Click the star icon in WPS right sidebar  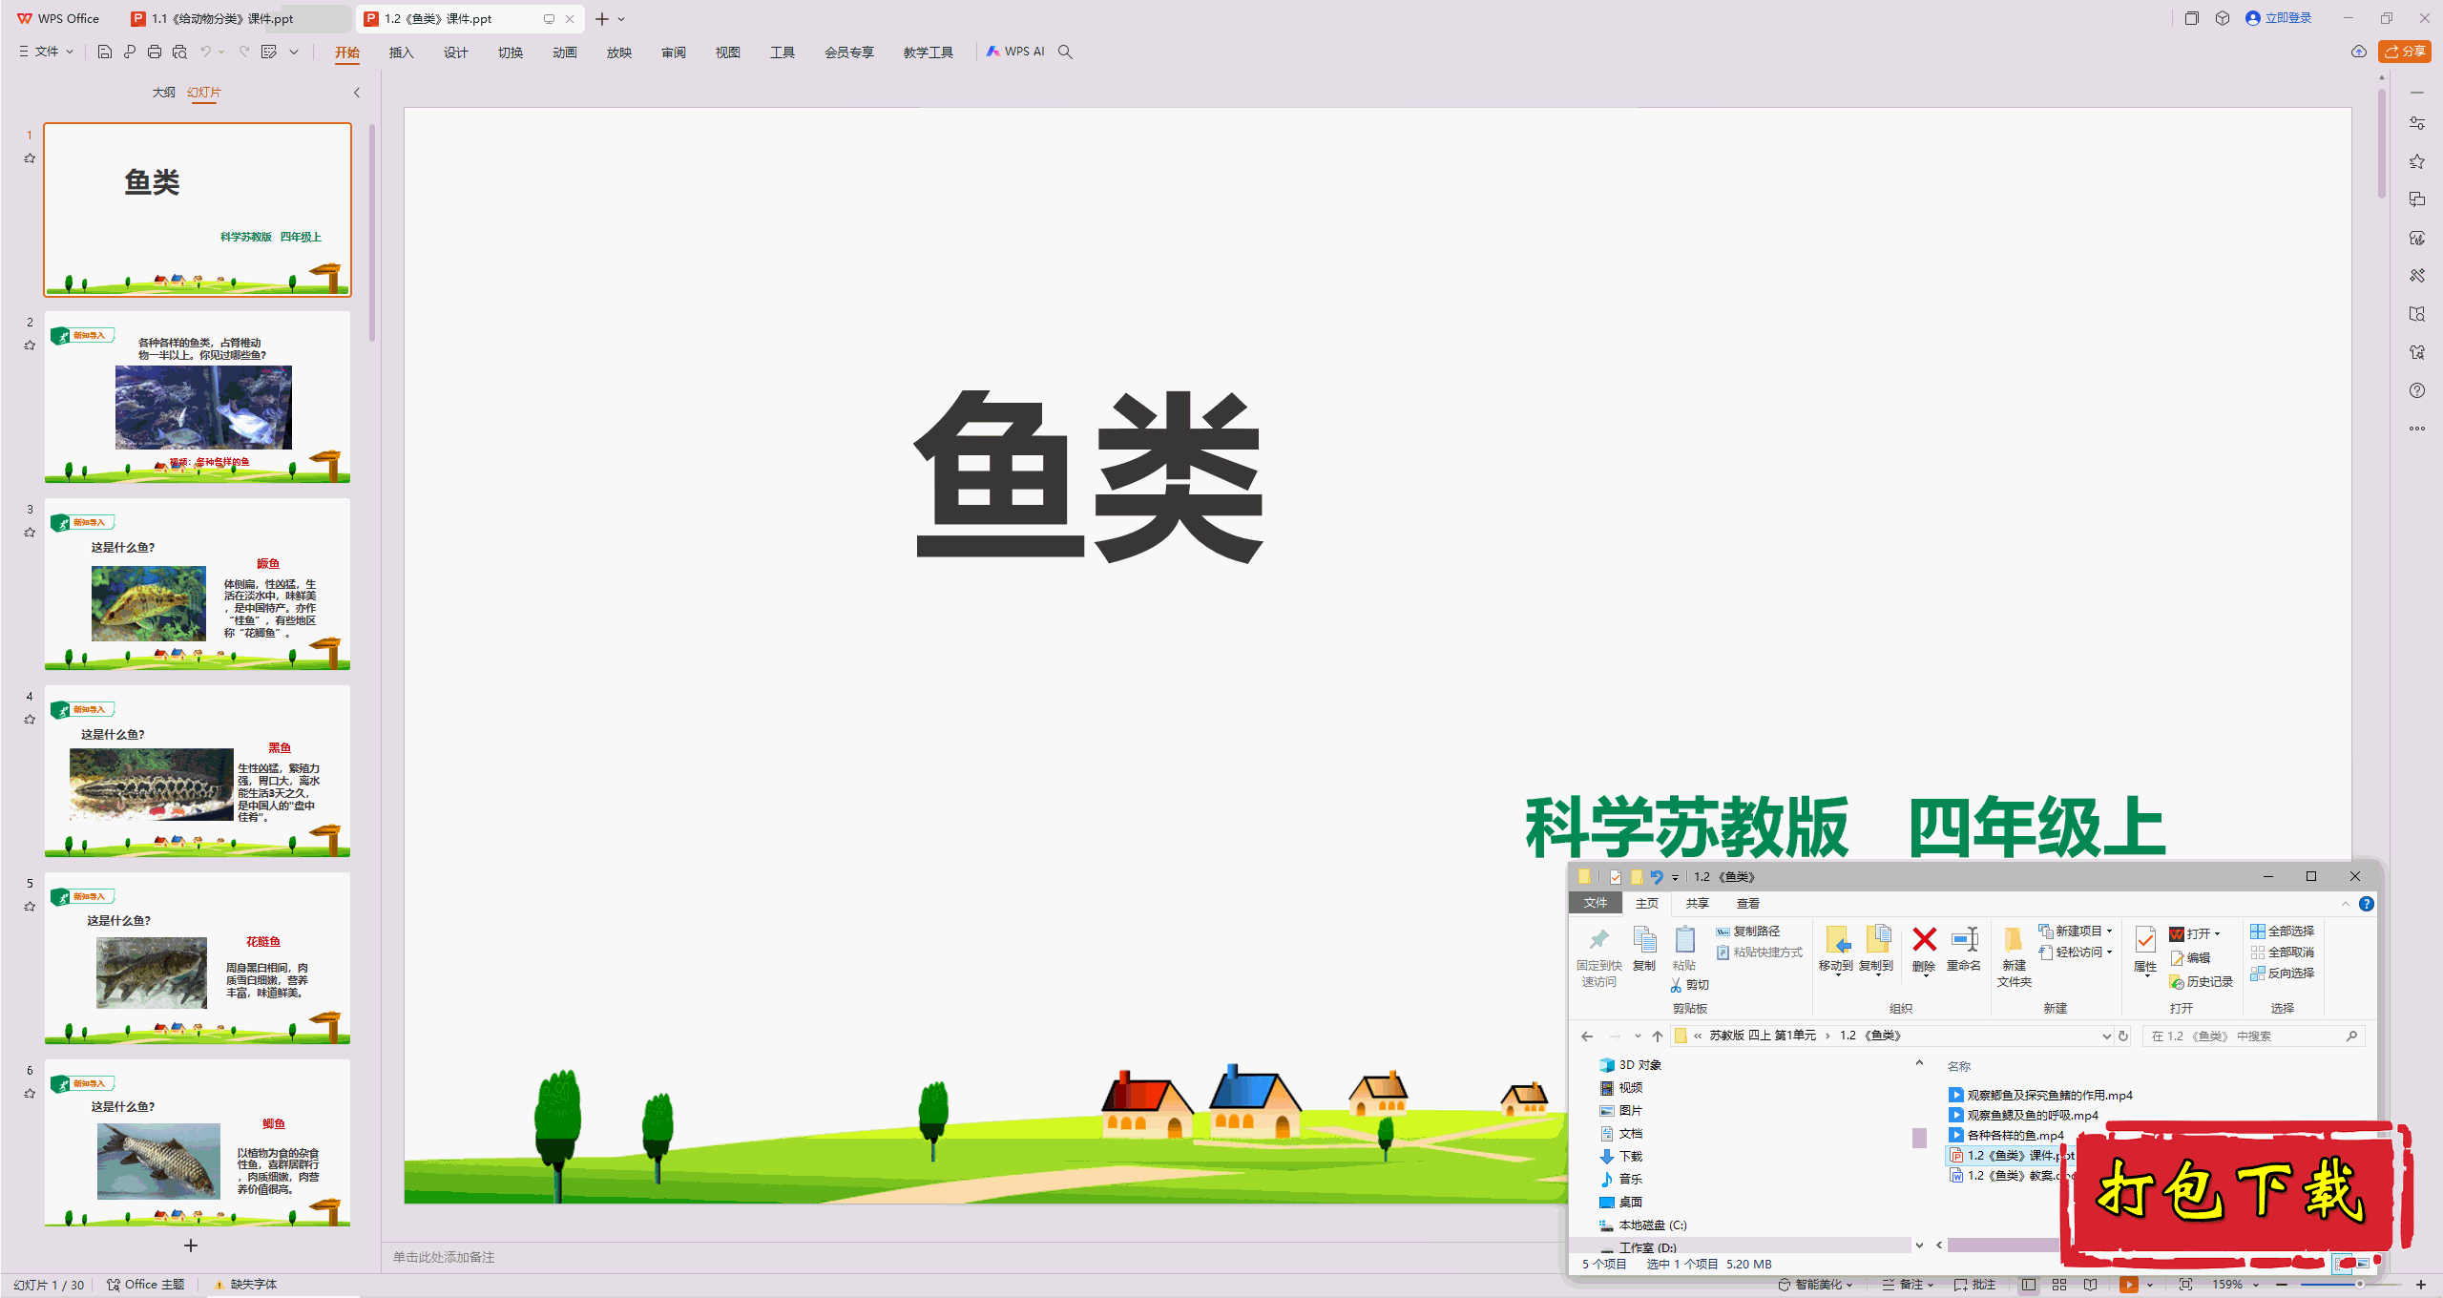click(2417, 161)
